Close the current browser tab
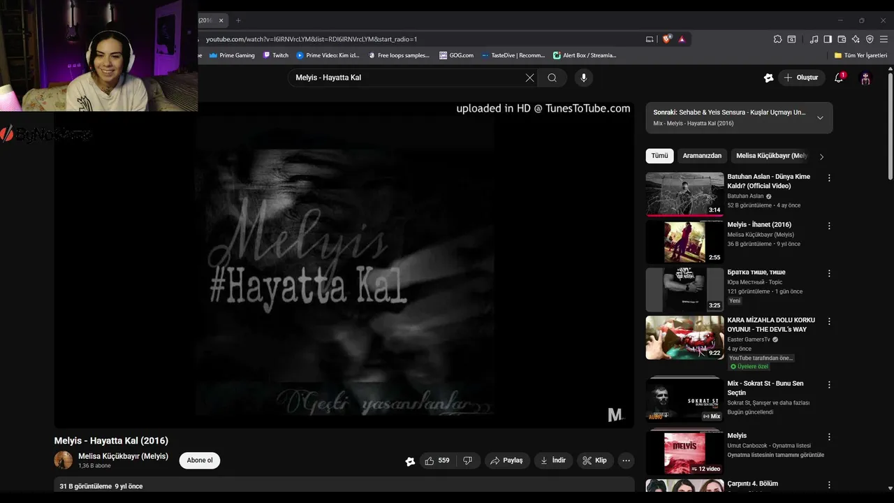This screenshot has height=503, width=894. (221, 20)
